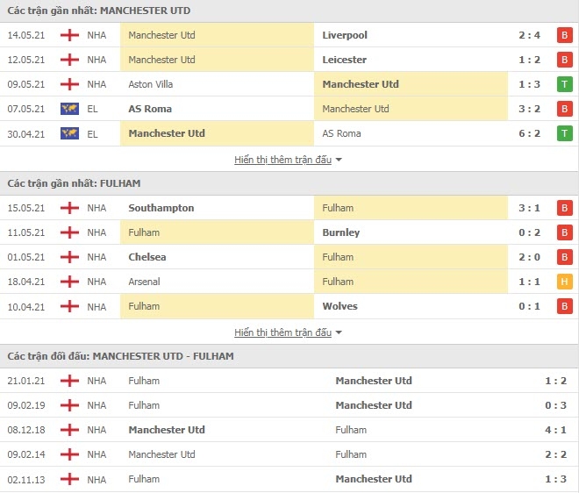The width and height of the screenshot is (579, 493).
Task: Open 'Hiển thị thêm trận đấu' under Fulham
Action: [282, 332]
